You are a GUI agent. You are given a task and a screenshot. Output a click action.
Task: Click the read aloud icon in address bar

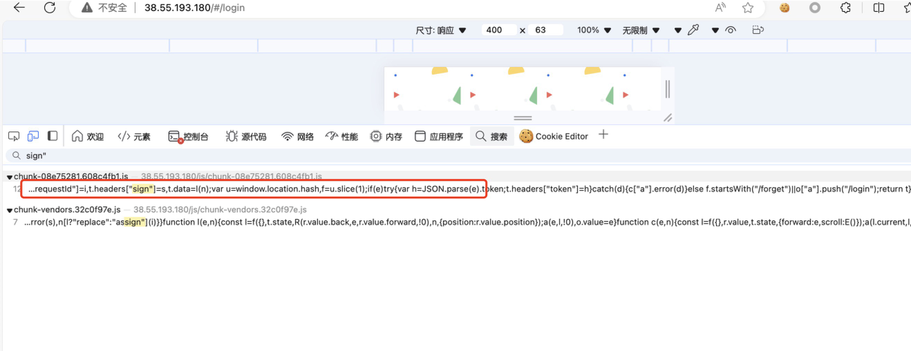(x=720, y=8)
